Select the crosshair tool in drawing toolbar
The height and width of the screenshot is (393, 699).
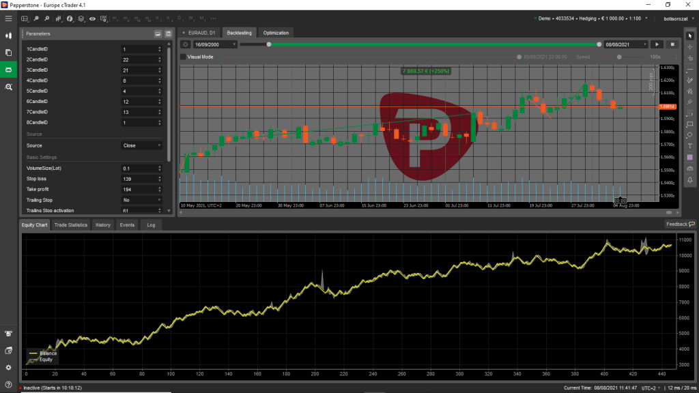(x=690, y=46)
